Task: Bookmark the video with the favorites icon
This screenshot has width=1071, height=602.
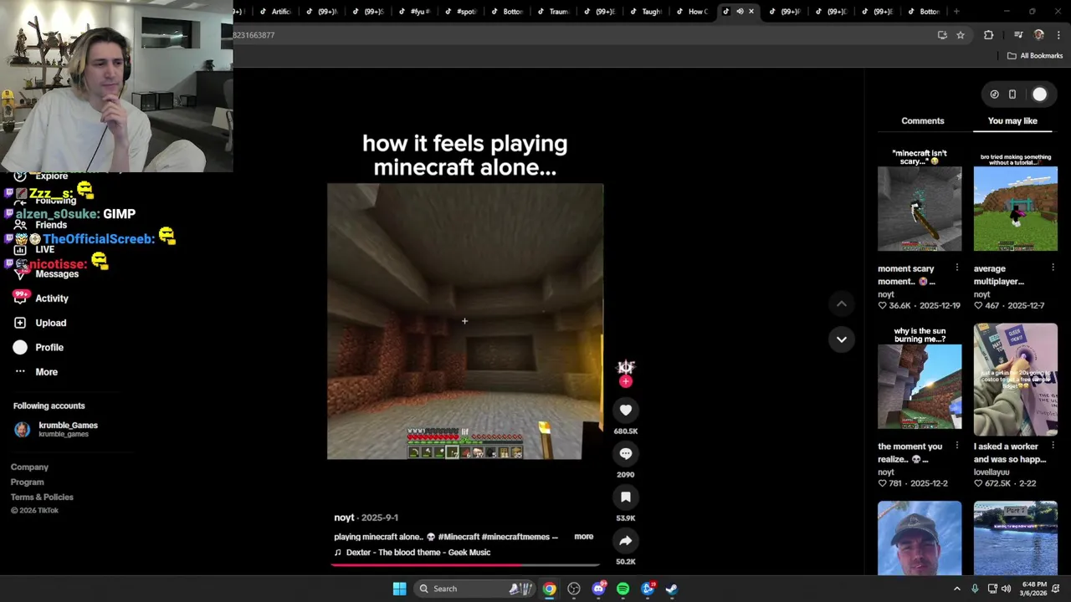Action: (625, 497)
